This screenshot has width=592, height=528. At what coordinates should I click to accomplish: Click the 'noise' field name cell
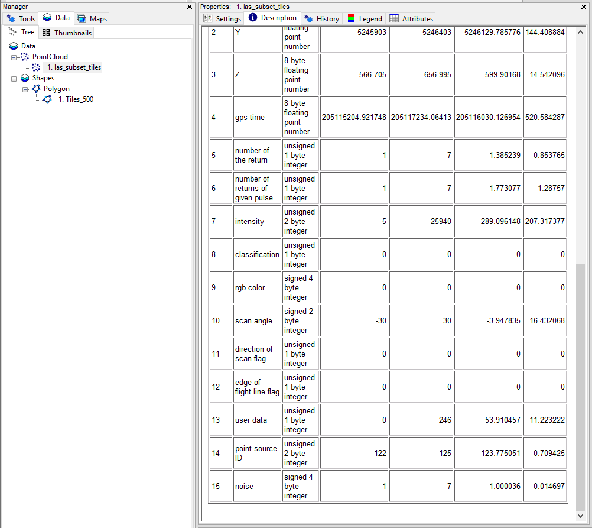[257, 487]
